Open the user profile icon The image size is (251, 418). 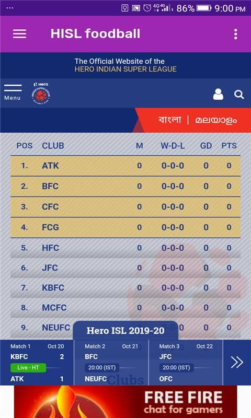[218, 94]
